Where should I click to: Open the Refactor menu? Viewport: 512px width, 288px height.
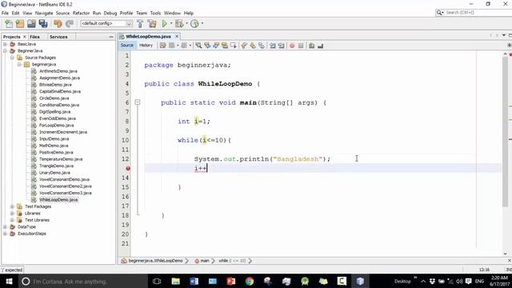81,13
